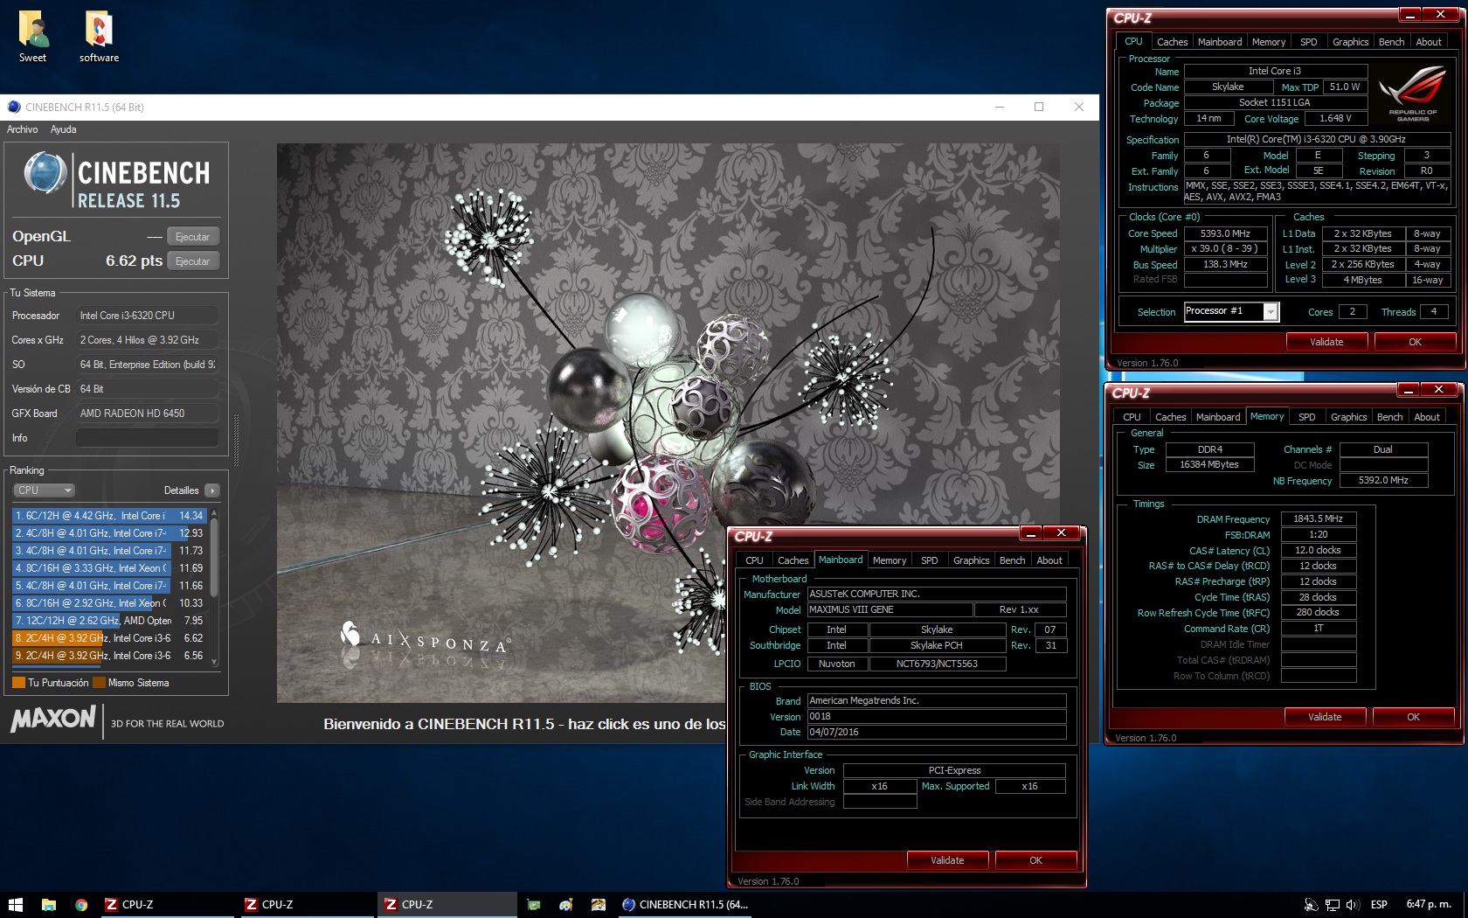
Task: Click the DRAM Frequency 1843.5 MHz value
Action: click(1318, 519)
